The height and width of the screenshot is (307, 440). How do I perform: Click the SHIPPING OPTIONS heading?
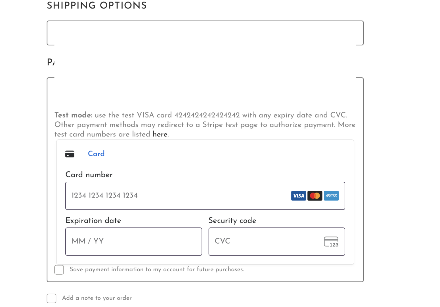97,6
